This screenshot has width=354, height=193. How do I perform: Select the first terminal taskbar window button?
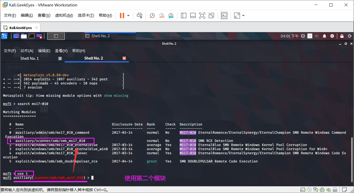click(56, 36)
